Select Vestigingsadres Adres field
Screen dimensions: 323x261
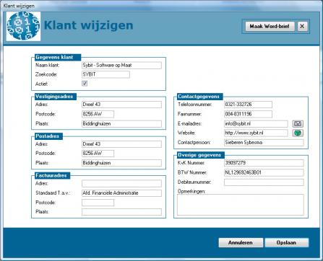tap(121, 105)
